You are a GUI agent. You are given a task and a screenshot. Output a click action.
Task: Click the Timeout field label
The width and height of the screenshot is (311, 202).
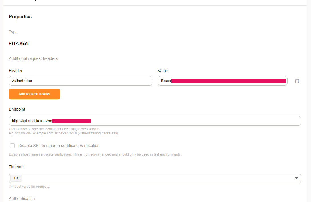(16, 167)
